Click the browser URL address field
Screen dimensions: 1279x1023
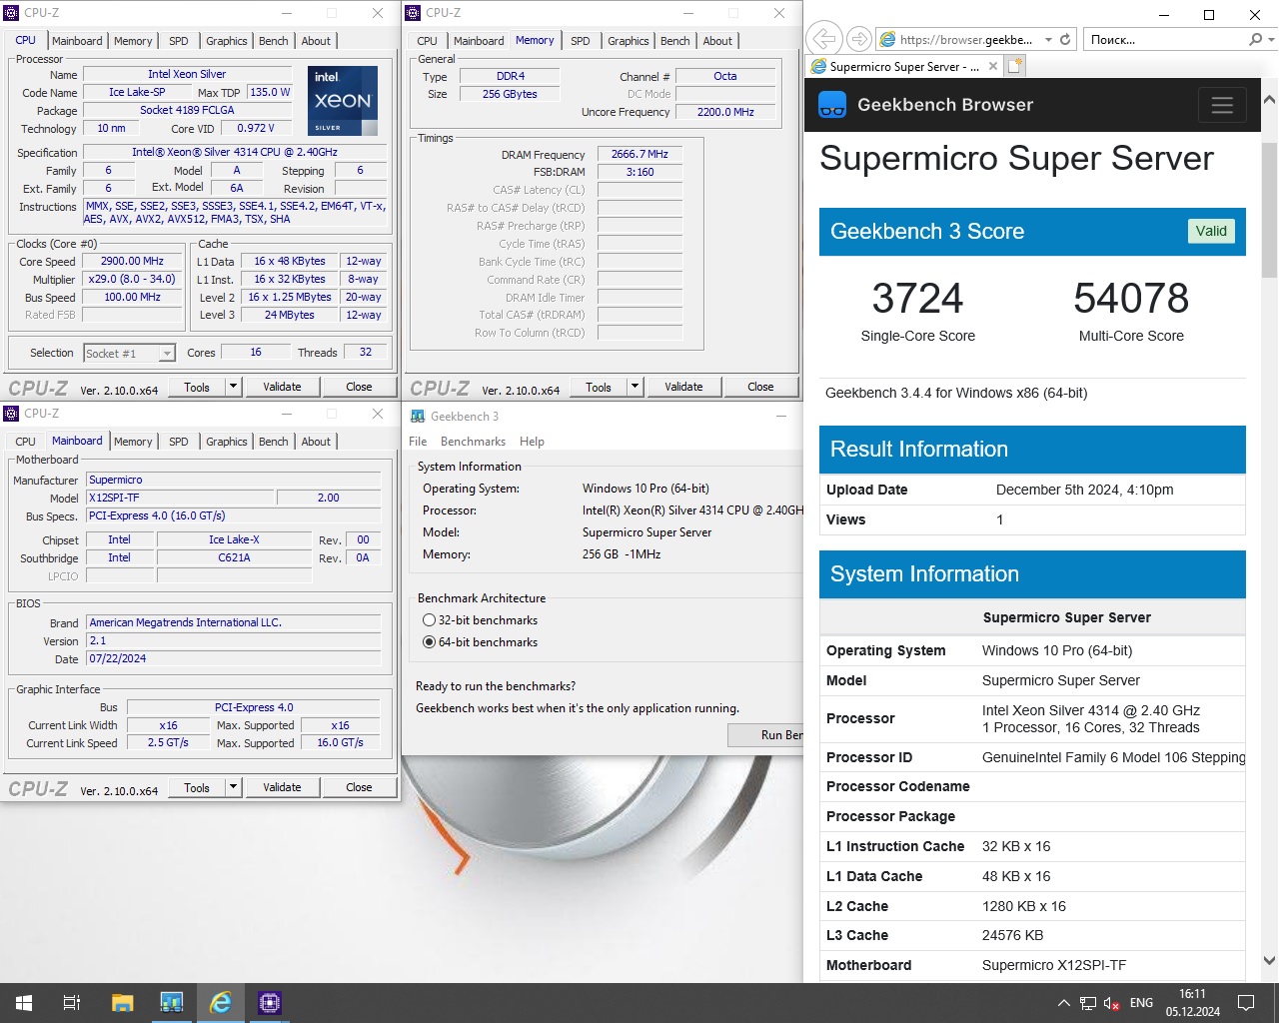[x=965, y=39]
